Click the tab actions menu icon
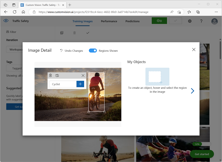Viewport: 222px width, 162px height. 14,5
